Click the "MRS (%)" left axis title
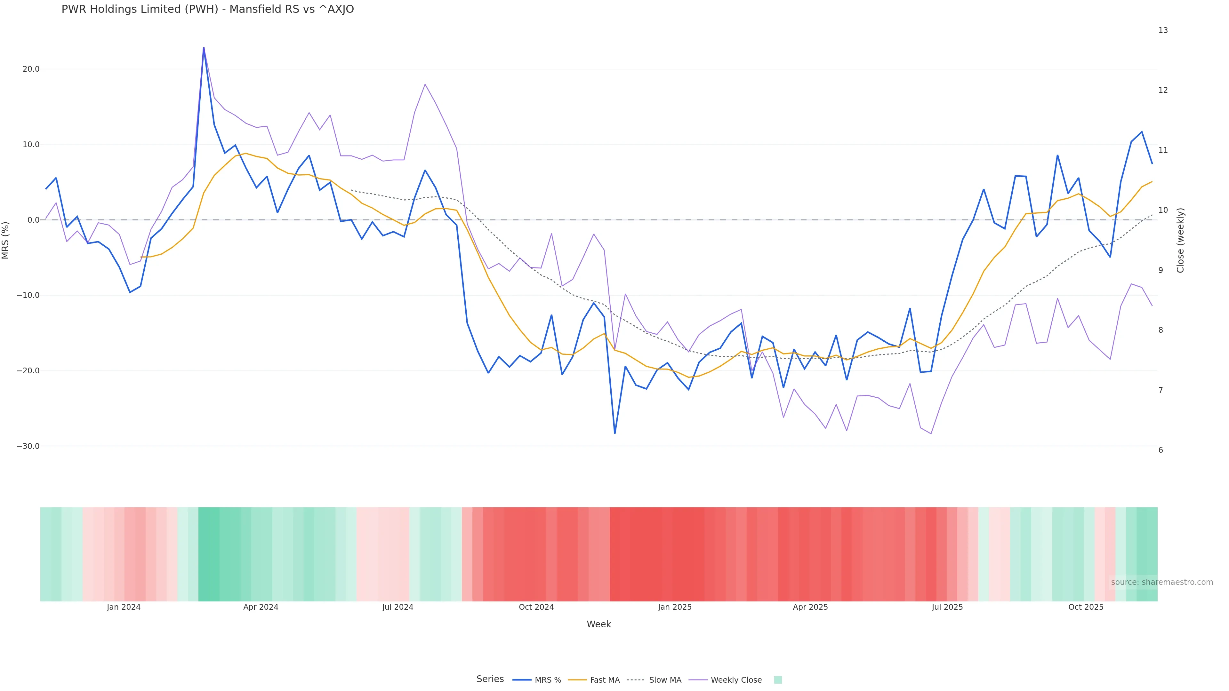Screen dimensions: 1229x691 (x=6, y=240)
